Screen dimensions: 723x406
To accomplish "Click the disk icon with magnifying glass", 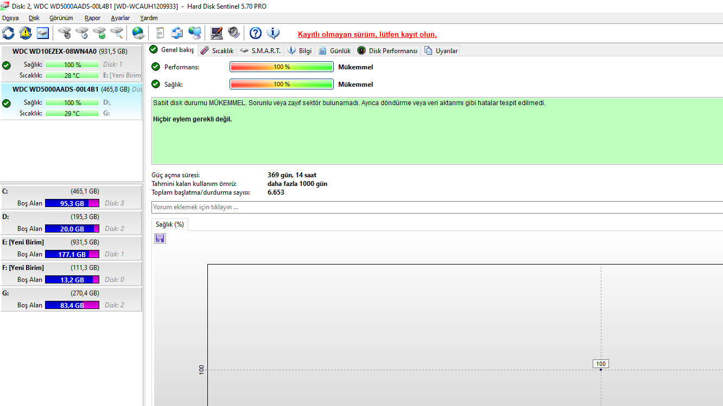I will pos(117,33).
